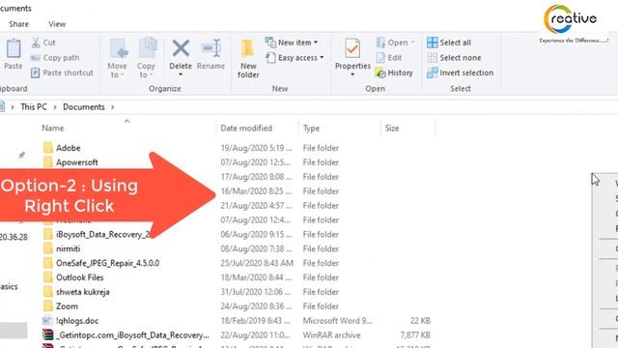Screen dimensions: 618x348
Task: Click Select all in the ribbon
Action: pos(449,43)
